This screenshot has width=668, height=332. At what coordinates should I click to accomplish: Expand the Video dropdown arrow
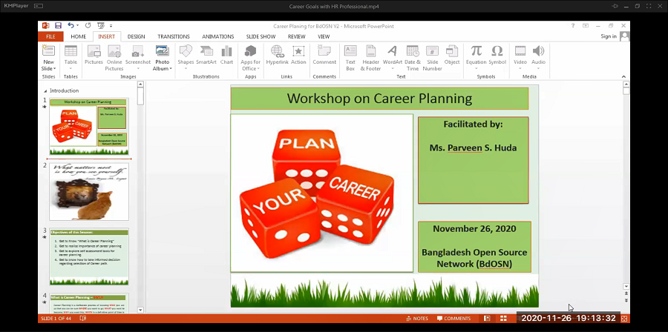pyautogui.click(x=520, y=68)
